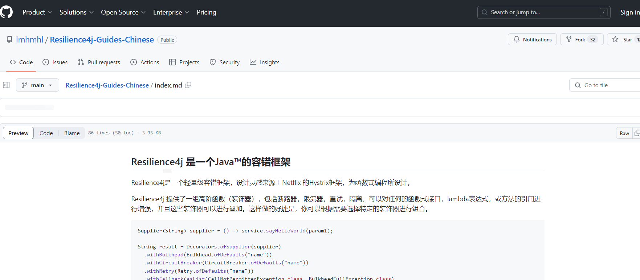Select the Preview view toggle

tap(19, 133)
